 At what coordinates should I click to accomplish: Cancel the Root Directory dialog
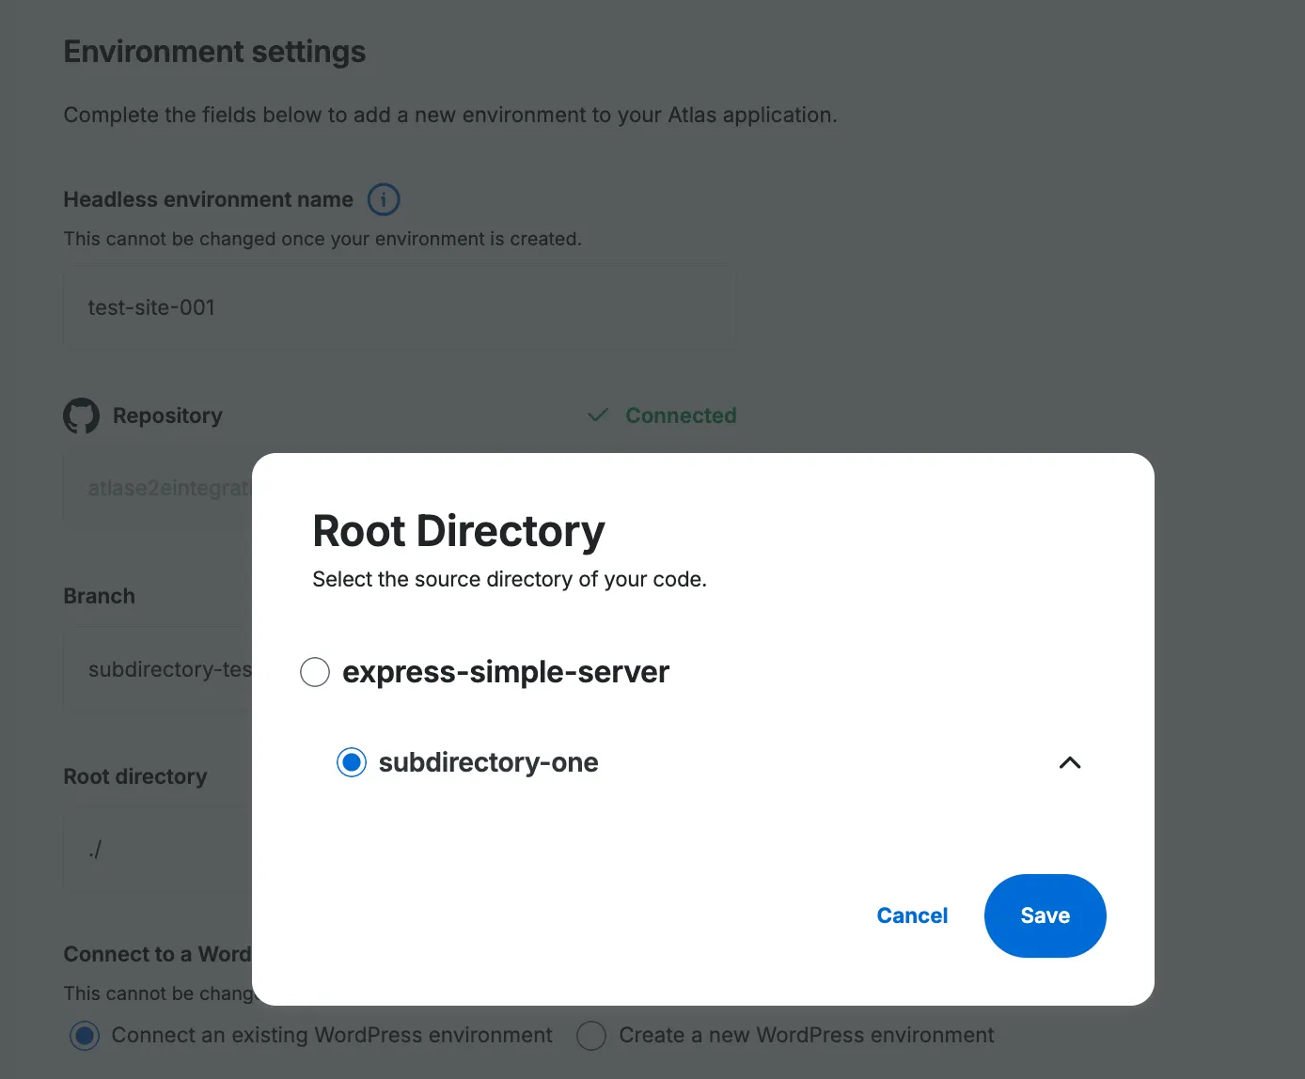coord(911,915)
